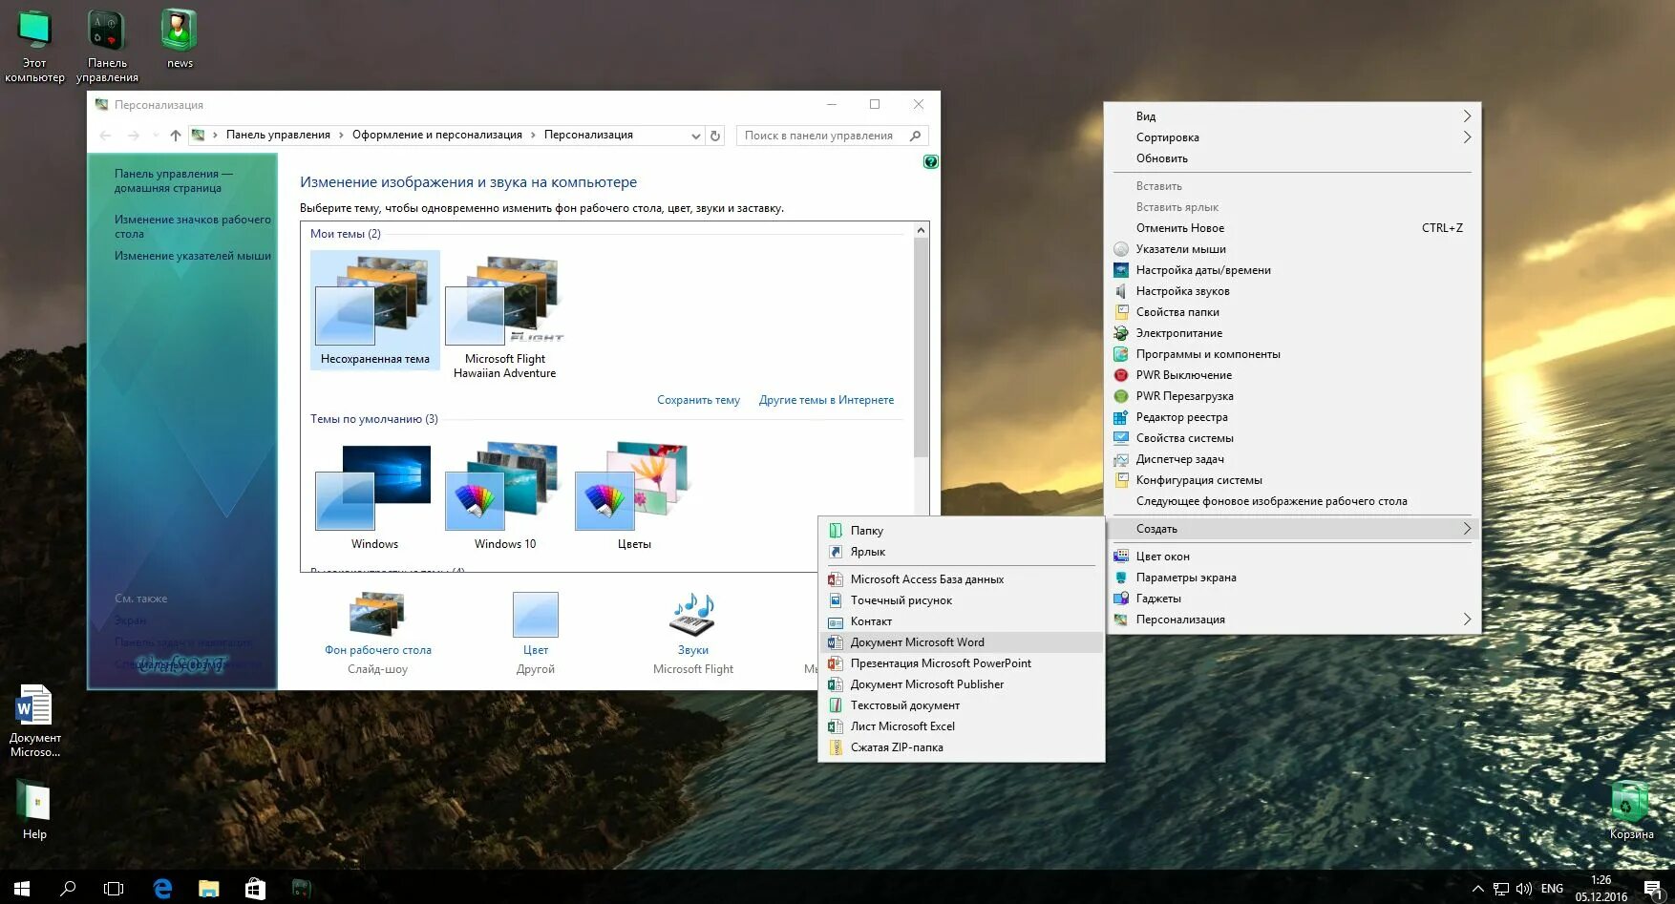The height and width of the screenshot is (904, 1675).
Task: Open Изменение значков рабочего стола link
Action: (192, 226)
